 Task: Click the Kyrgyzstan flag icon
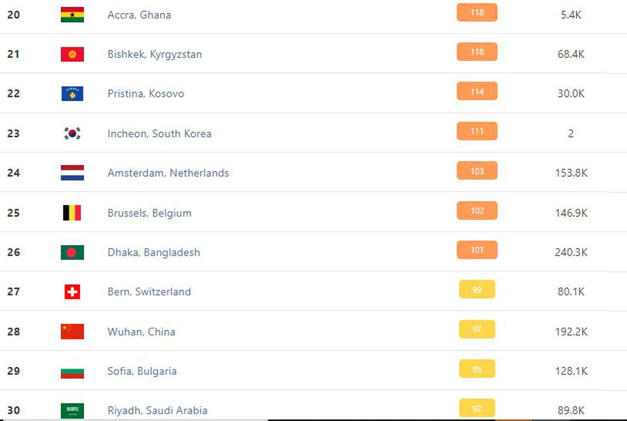tap(73, 54)
